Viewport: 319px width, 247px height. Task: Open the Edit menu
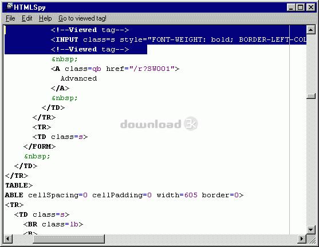(27, 18)
